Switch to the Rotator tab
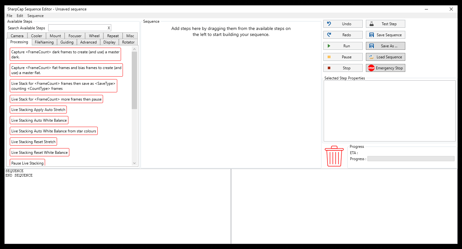This screenshot has height=249, width=462. pos(128,42)
